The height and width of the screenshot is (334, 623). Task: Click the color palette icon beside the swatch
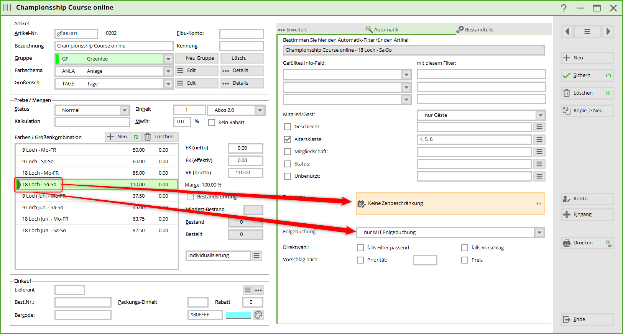pyautogui.click(x=258, y=315)
